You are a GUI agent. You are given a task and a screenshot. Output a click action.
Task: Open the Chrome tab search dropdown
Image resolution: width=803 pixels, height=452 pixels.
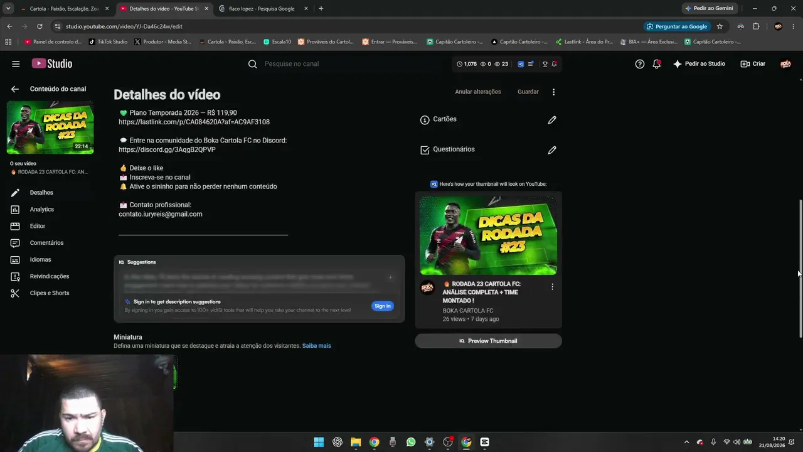coord(8,9)
